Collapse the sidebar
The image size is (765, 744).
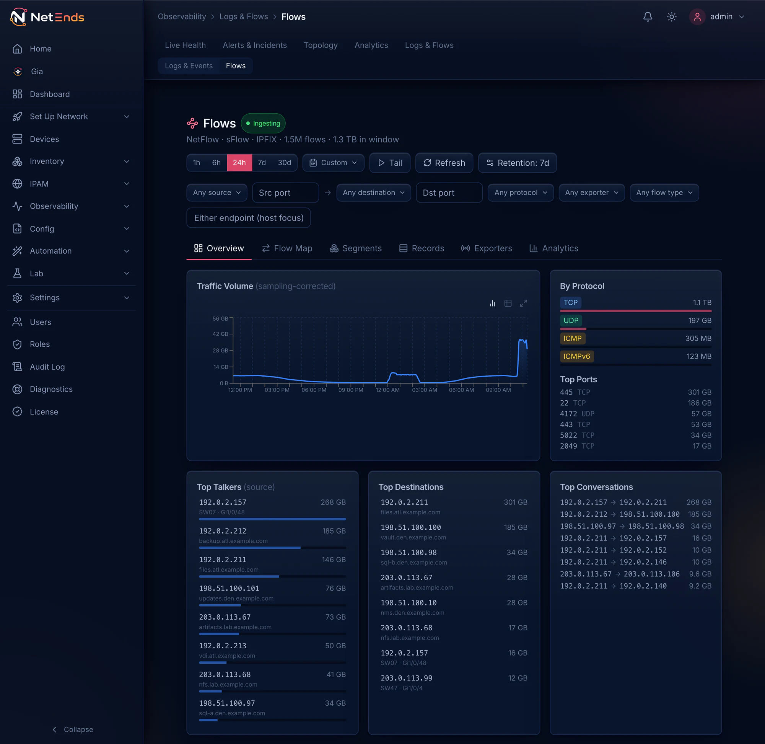(72, 729)
